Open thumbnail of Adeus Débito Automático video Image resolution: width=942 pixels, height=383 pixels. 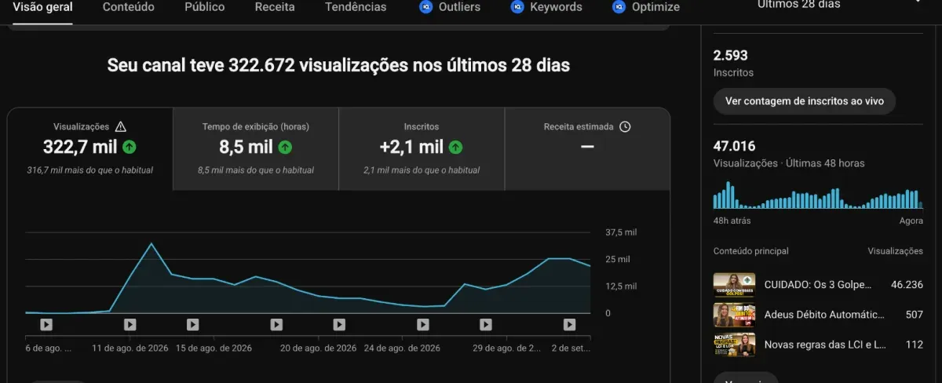734,315
